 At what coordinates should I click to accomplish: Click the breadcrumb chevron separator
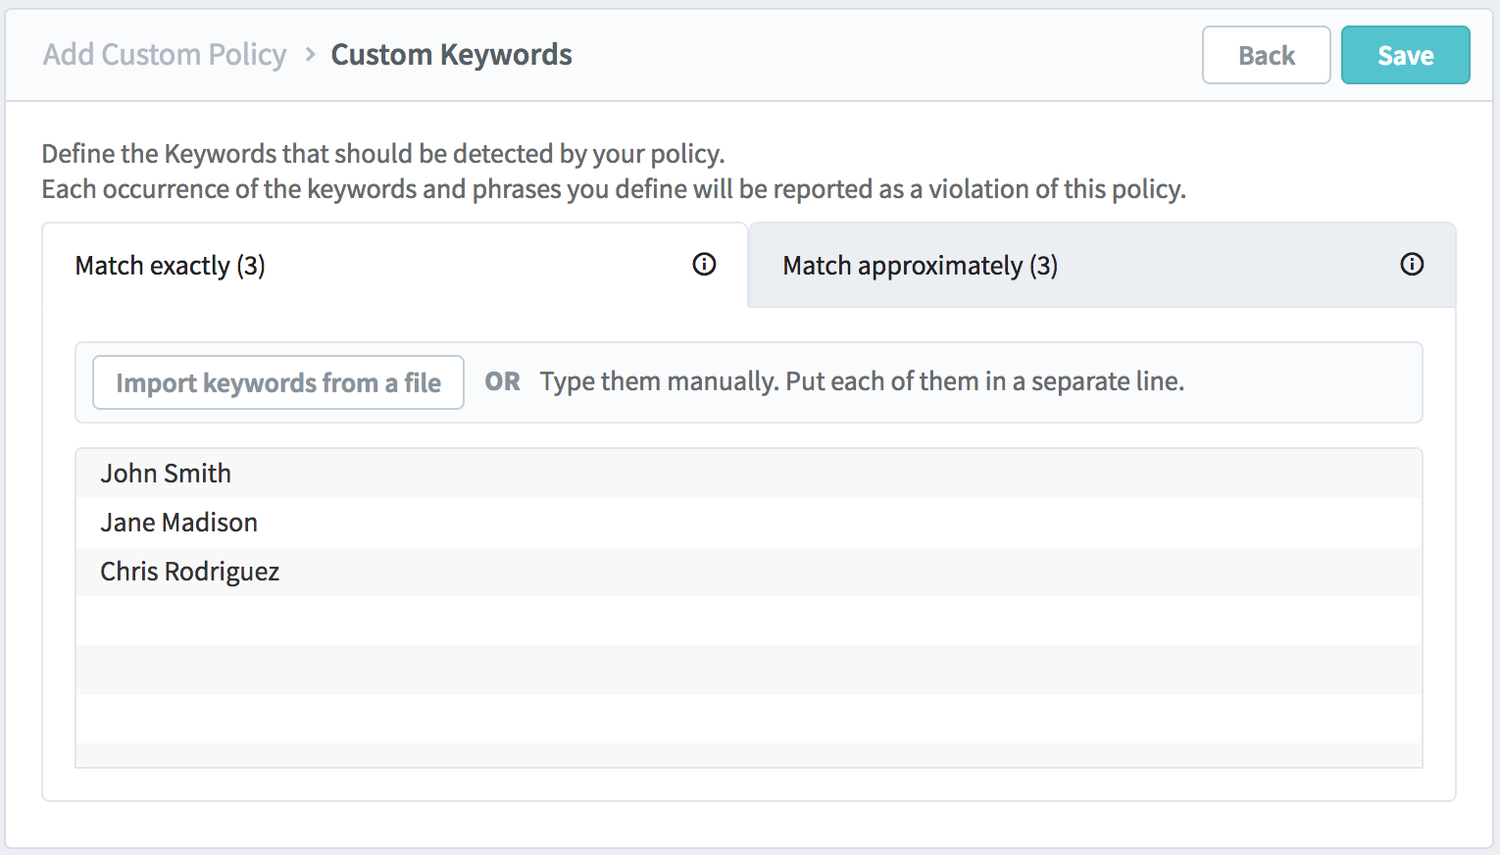310,55
